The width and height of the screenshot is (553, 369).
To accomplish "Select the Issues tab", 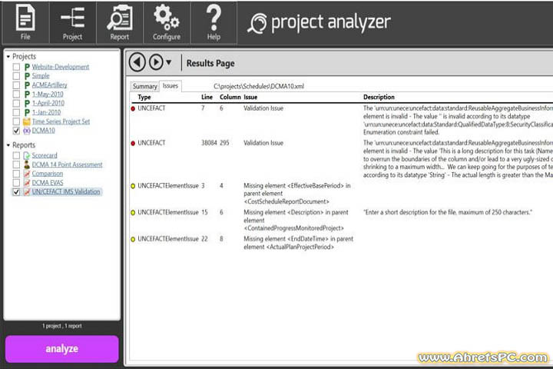I will [171, 86].
